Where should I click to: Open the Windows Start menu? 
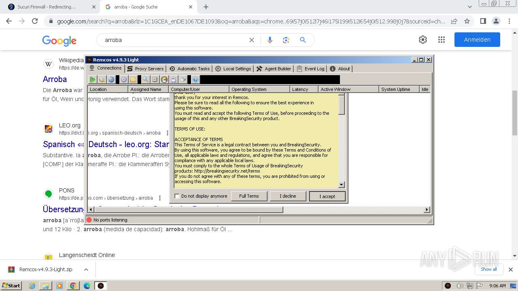click(x=11, y=285)
